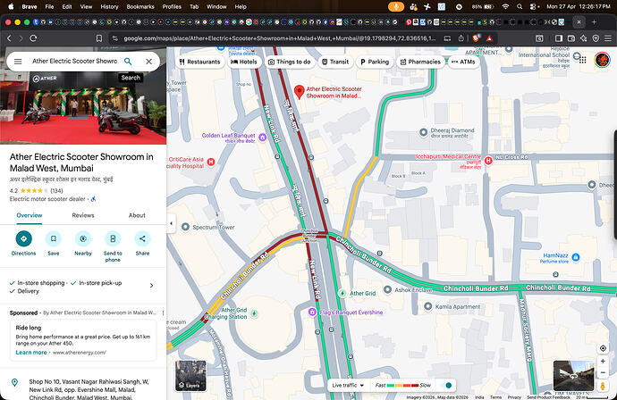617x400 pixels.
Task: Open macOS Spotlight search icon
Action: tap(520, 6)
